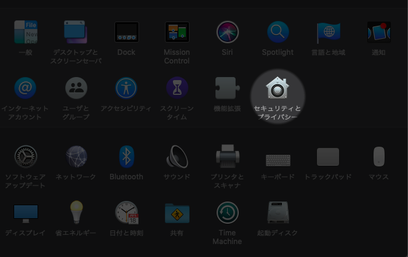Open ネットワーク globe icon
Image resolution: width=408 pixels, height=257 pixels.
pos(76,157)
